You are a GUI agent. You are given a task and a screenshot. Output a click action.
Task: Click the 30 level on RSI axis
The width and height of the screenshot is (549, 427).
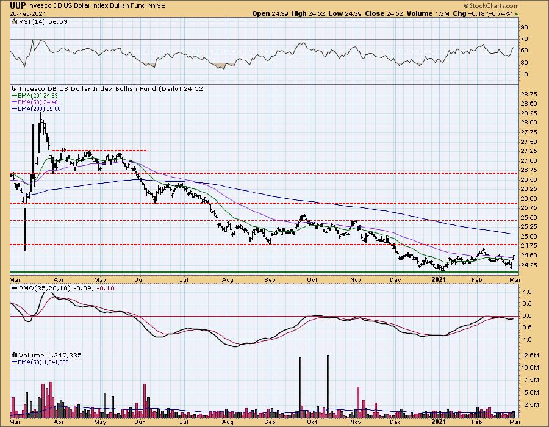pos(524,63)
